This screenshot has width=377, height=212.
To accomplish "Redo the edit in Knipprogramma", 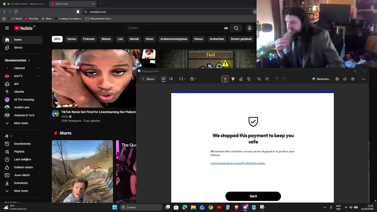I will [284, 79].
